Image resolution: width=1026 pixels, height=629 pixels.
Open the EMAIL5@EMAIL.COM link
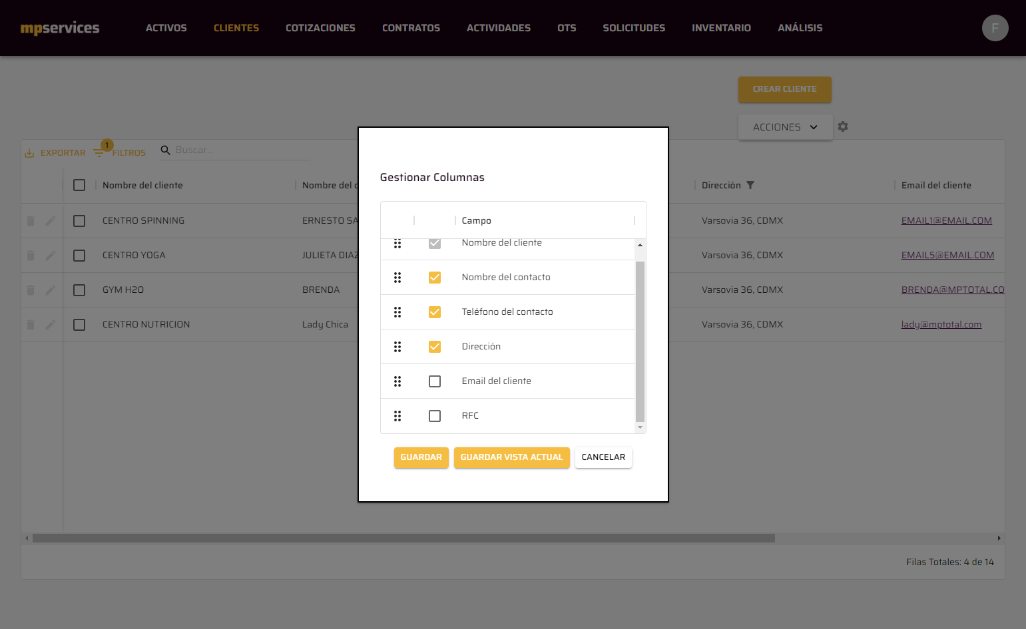tap(947, 256)
